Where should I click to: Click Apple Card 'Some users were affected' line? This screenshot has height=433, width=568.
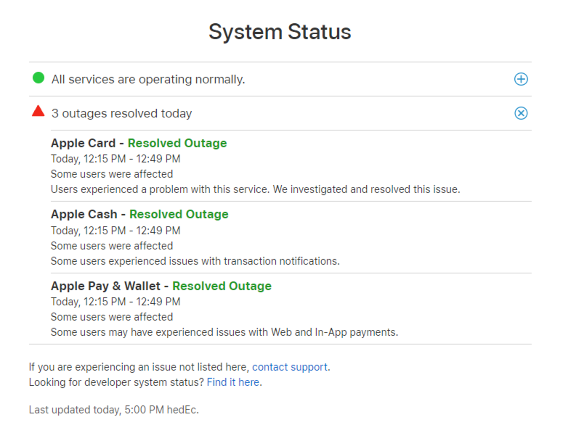coord(112,174)
